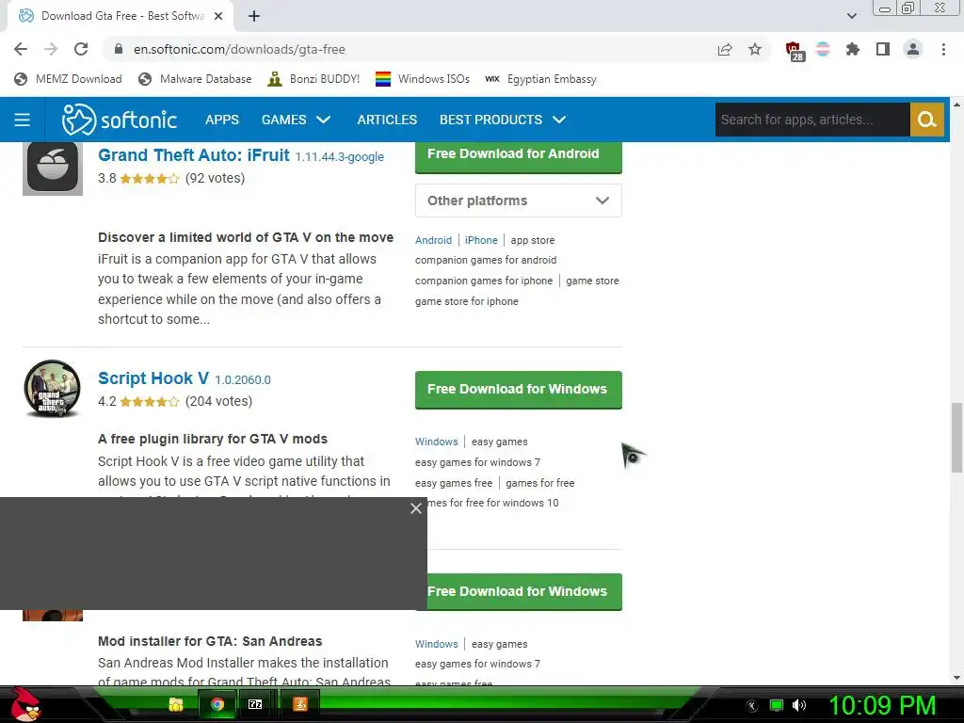Click the Softonic logo
The height and width of the screenshot is (723, 964).
point(120,120)
